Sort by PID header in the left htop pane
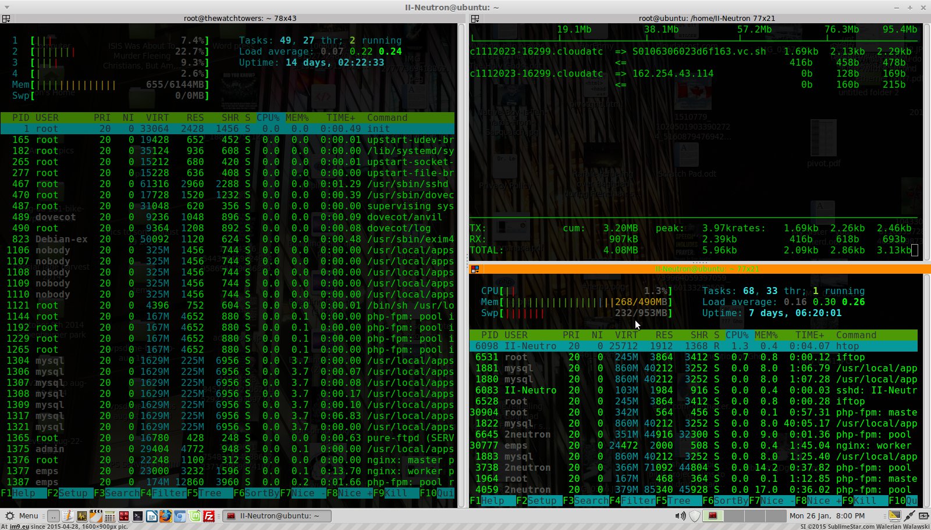This screenshot has height=530, width=931. coord(20,117)
